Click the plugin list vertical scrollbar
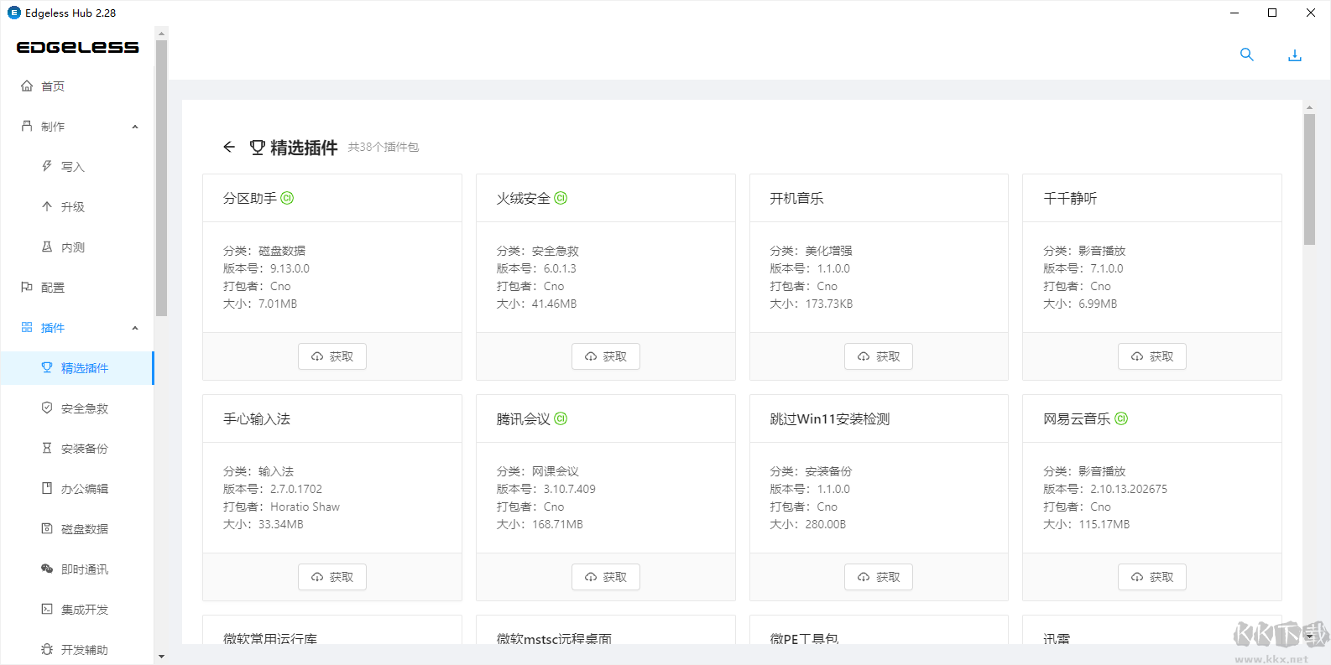This screenshot has width=1331, height=665. tap(1309, 179)
